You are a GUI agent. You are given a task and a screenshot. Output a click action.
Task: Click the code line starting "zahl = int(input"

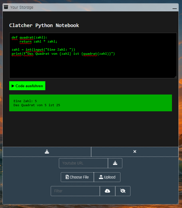click(x=43, y=50)
